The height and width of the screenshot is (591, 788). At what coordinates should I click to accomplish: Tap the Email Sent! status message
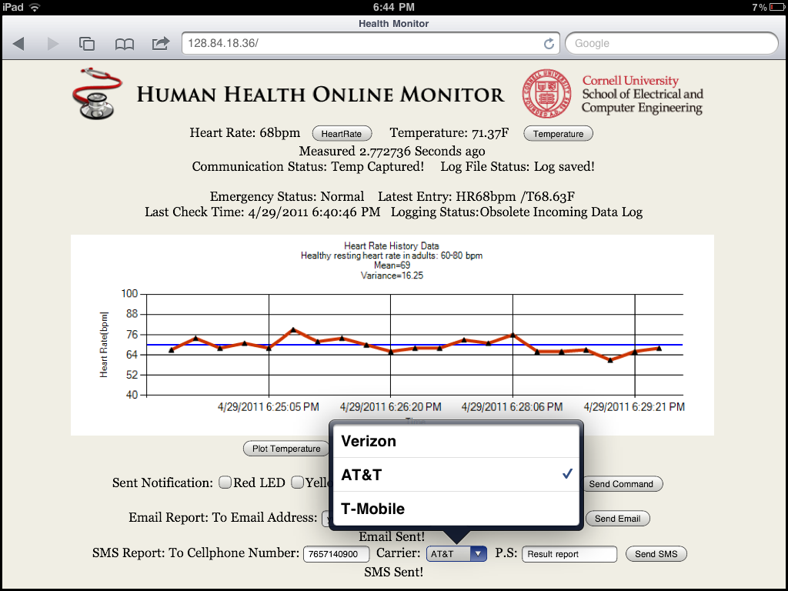point(392,536)
